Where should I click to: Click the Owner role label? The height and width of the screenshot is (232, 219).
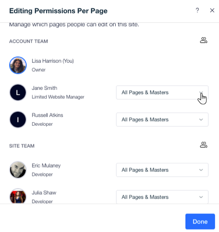tap(39, 70)
